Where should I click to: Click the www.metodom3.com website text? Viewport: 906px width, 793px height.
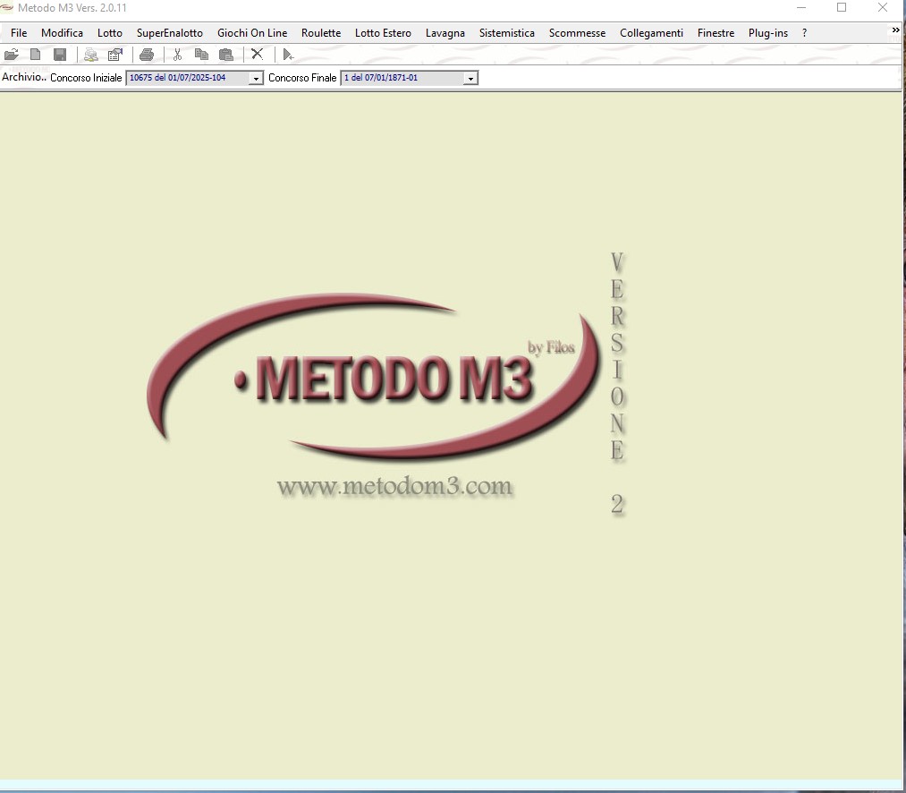point(394,486)
